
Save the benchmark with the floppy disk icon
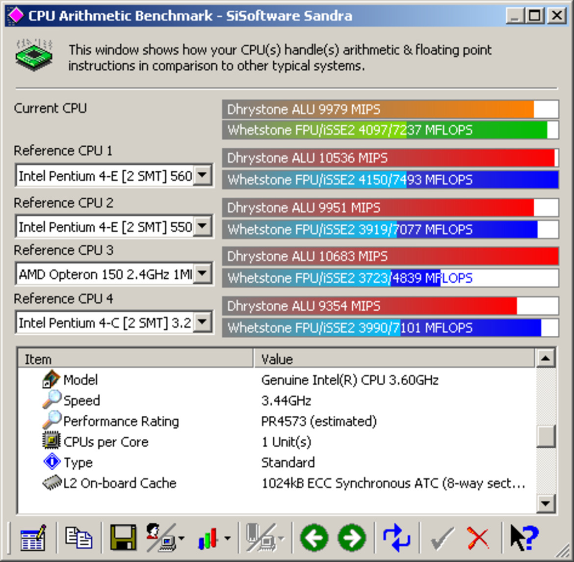[x=123, y=538]
